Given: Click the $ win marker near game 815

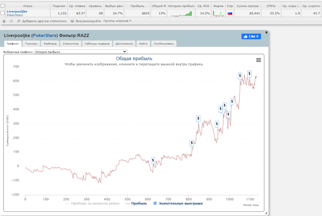Looking at the screenshot, I should [x=192, y=143].
